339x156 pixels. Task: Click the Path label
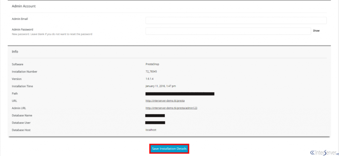(15, 93)
